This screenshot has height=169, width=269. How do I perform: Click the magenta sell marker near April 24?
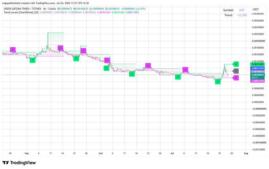[x=13, y=49]
